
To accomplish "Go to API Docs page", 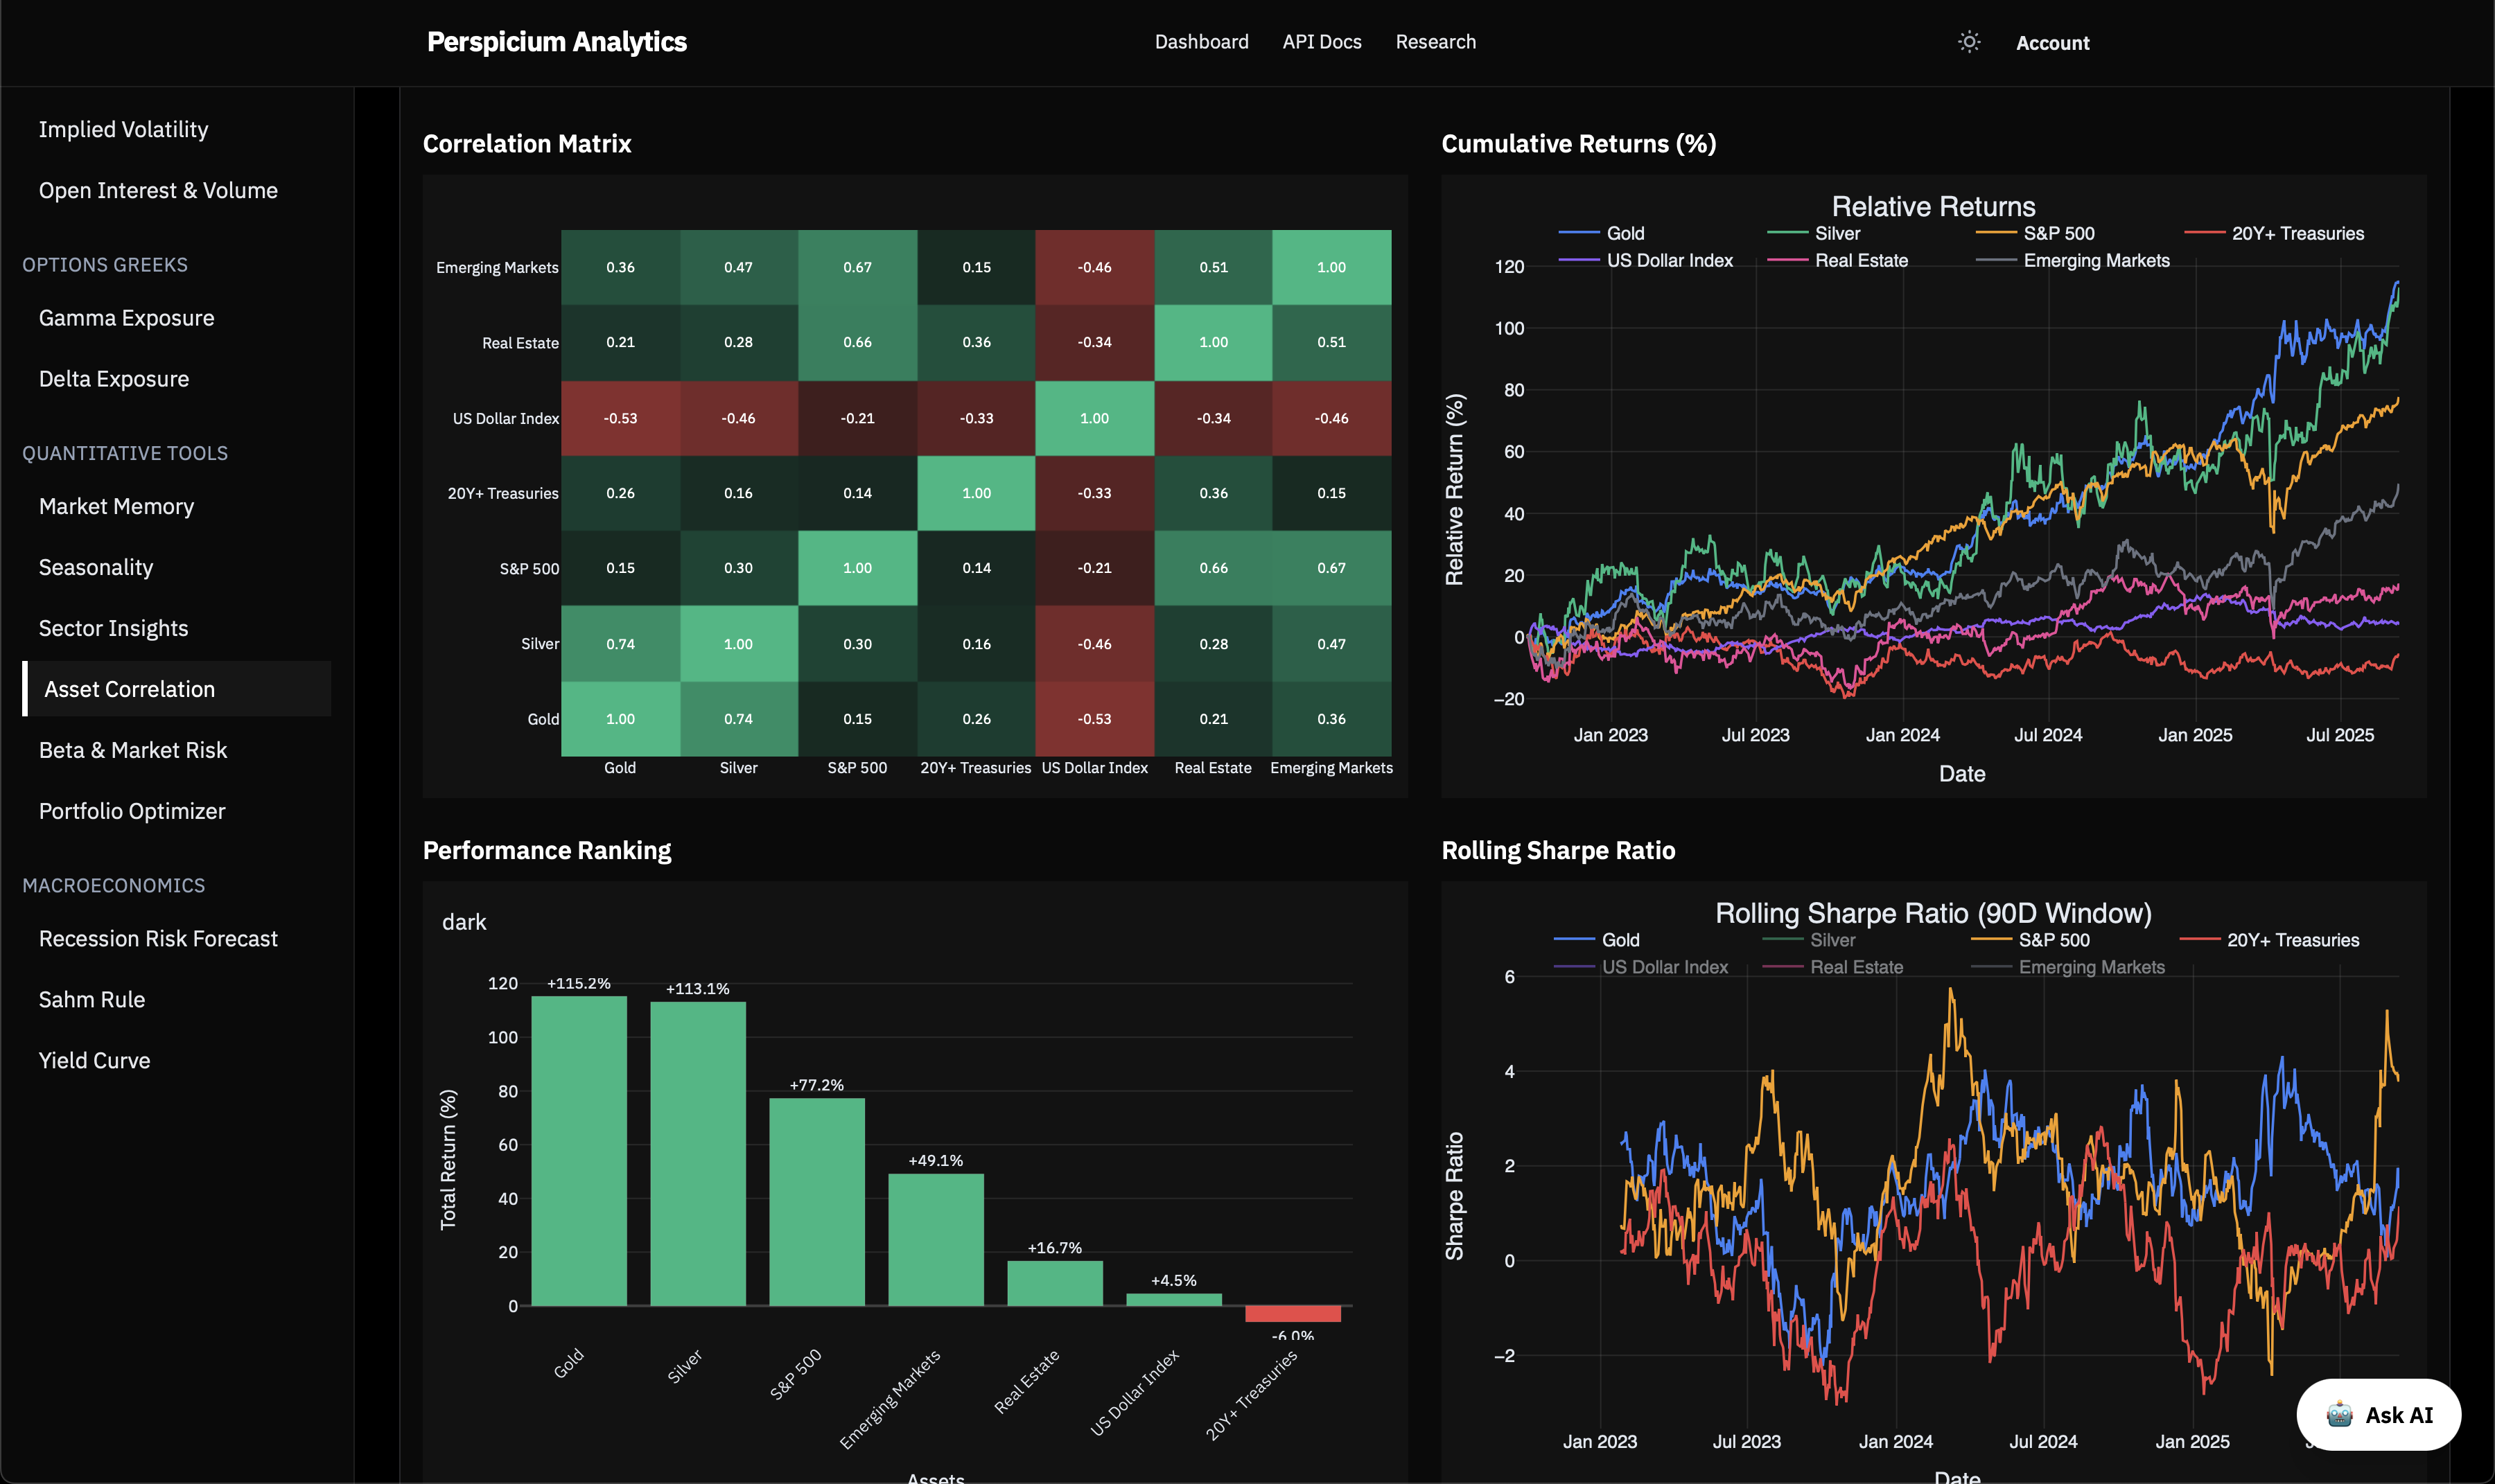I will click(x=1320, y=42).
